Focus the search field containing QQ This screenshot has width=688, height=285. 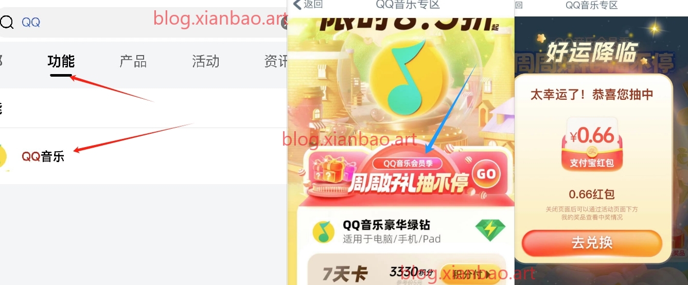[143, 22]
